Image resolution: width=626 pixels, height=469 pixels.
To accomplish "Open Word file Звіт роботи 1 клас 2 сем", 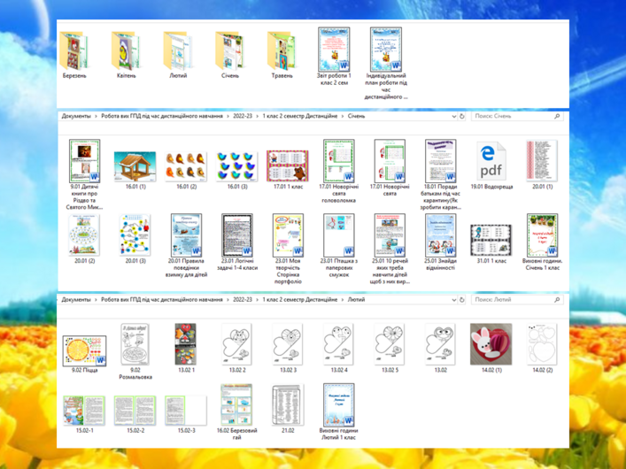I will [334, 50].
